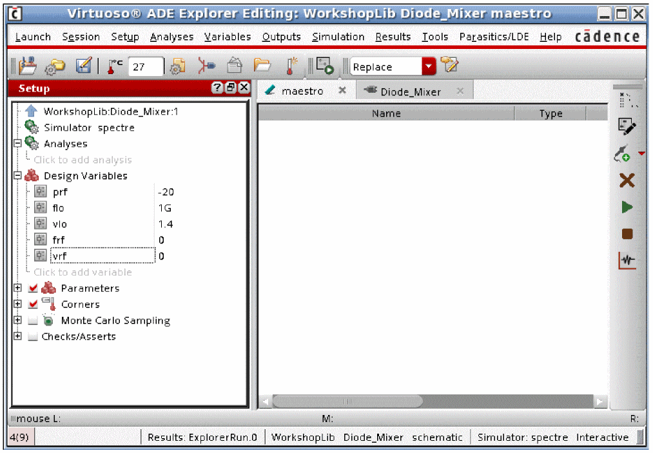
Task: Click the vlo value 1.4
Action: point(165,224)
